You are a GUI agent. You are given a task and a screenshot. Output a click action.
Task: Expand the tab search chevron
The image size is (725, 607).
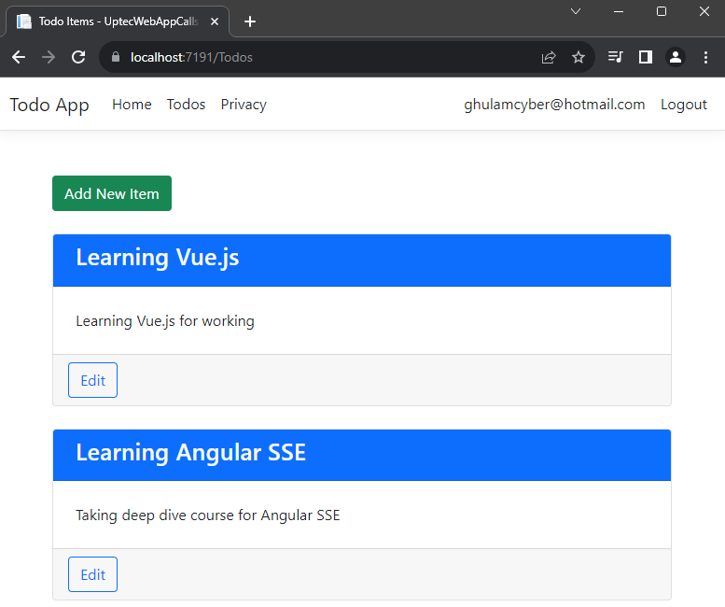tap(576, 11)
